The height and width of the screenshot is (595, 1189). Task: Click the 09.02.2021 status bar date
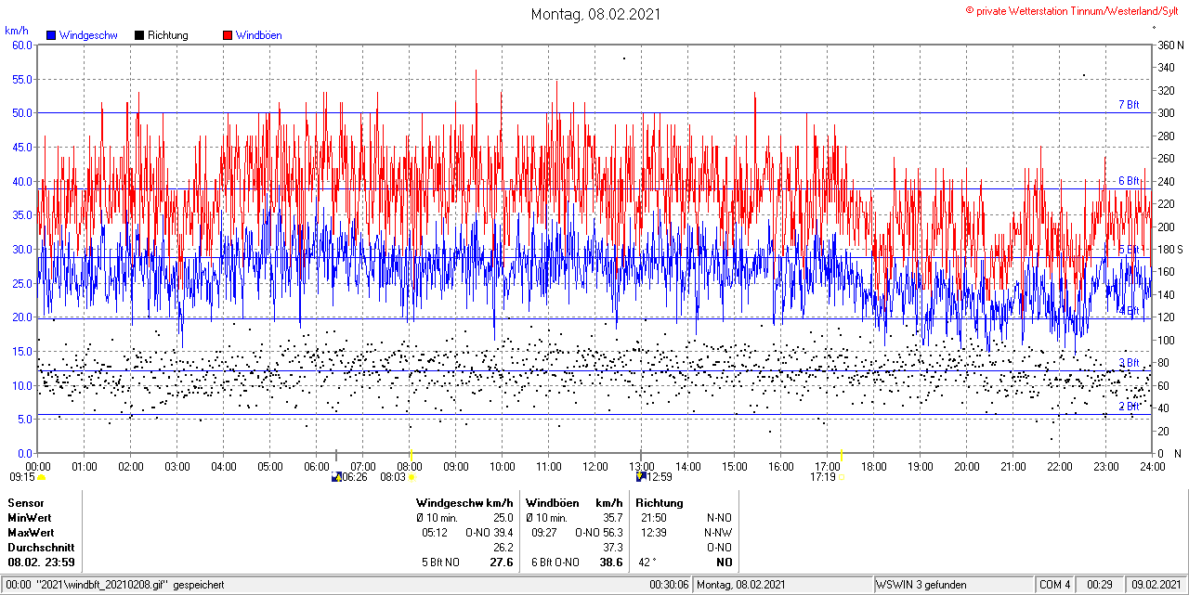pyautogui.click(x=1156, y=585)
